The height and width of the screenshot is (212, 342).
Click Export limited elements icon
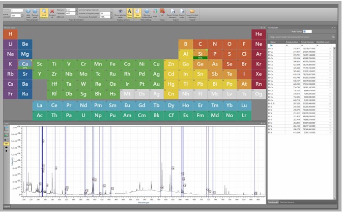coord(173,12)
